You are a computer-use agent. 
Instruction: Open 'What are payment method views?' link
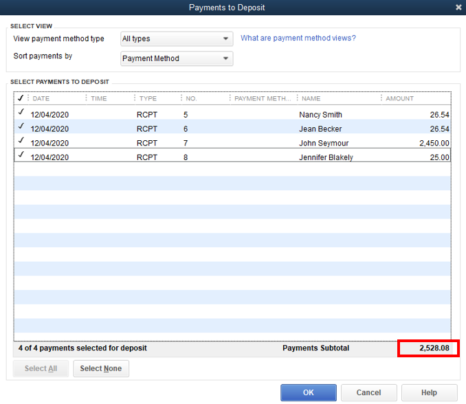pyautogui.click(x=298, y=38)
